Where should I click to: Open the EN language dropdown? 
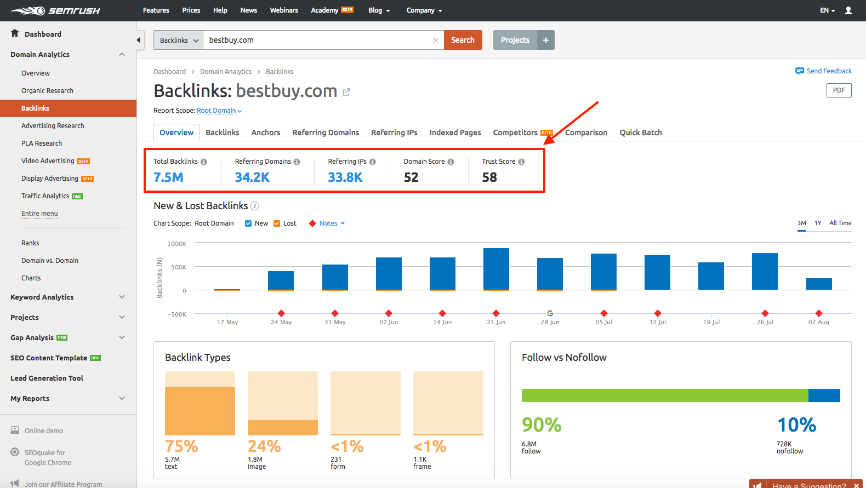[x=828, y=10]
